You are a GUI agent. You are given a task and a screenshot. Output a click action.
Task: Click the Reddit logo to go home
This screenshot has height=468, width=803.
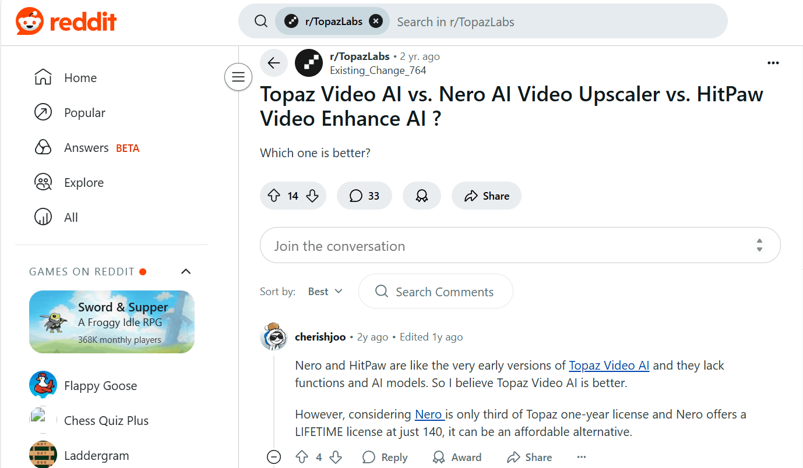[x=66, y=22]
